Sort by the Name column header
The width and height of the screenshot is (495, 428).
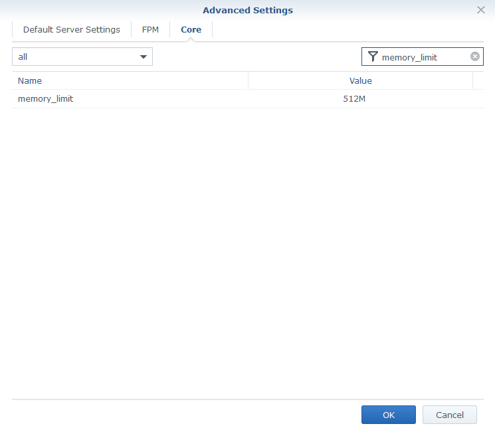[x=130, y=80]
